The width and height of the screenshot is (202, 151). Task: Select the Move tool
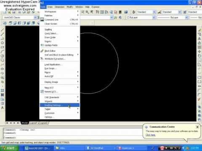coord(199,52)
